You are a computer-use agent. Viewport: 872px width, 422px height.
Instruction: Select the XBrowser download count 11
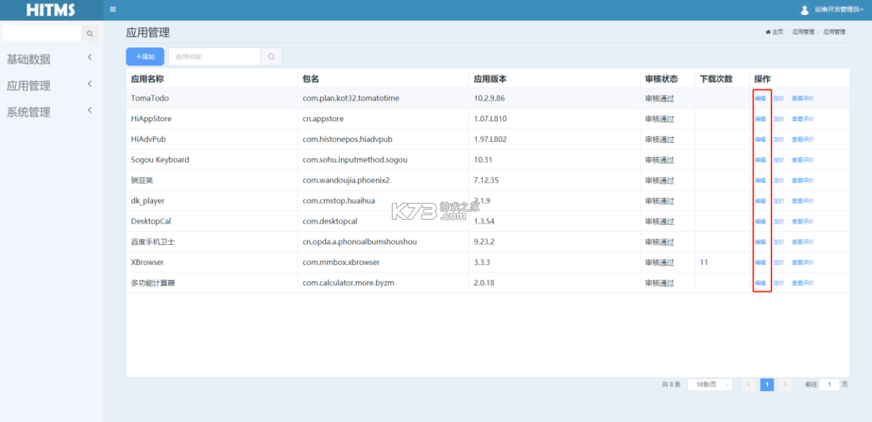coord(704,263)
